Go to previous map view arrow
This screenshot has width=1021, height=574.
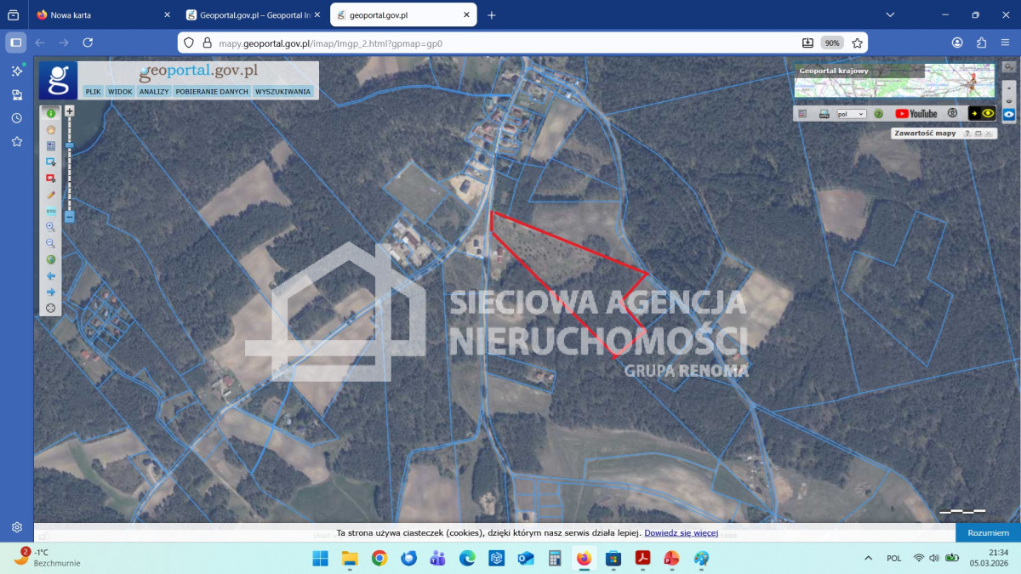[50, 276]
